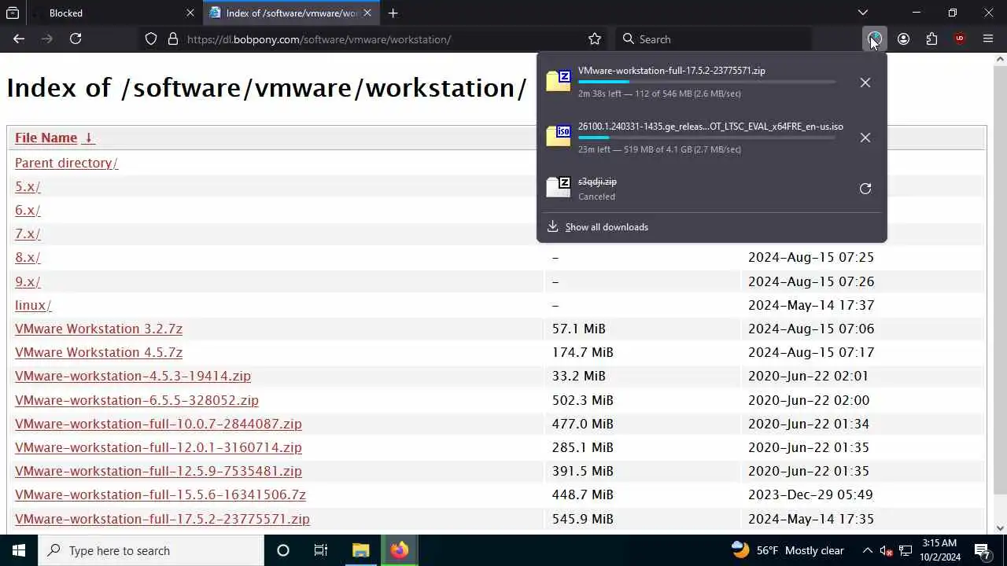1007x566 pixels.
Task: Switch to the Blocked tab
Action: (113, 13)
